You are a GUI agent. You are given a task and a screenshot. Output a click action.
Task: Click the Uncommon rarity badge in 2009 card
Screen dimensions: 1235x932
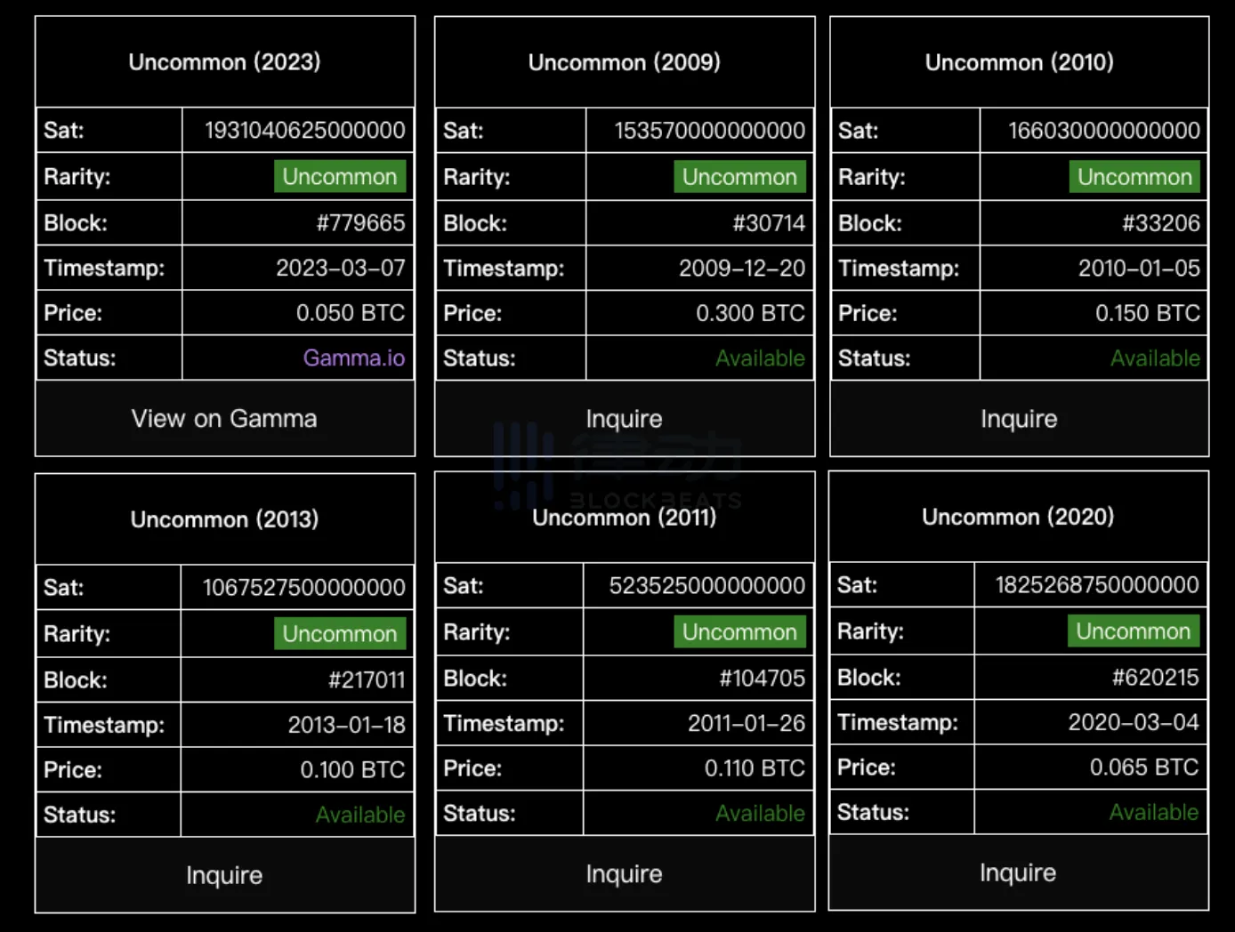tap(739, 177)
